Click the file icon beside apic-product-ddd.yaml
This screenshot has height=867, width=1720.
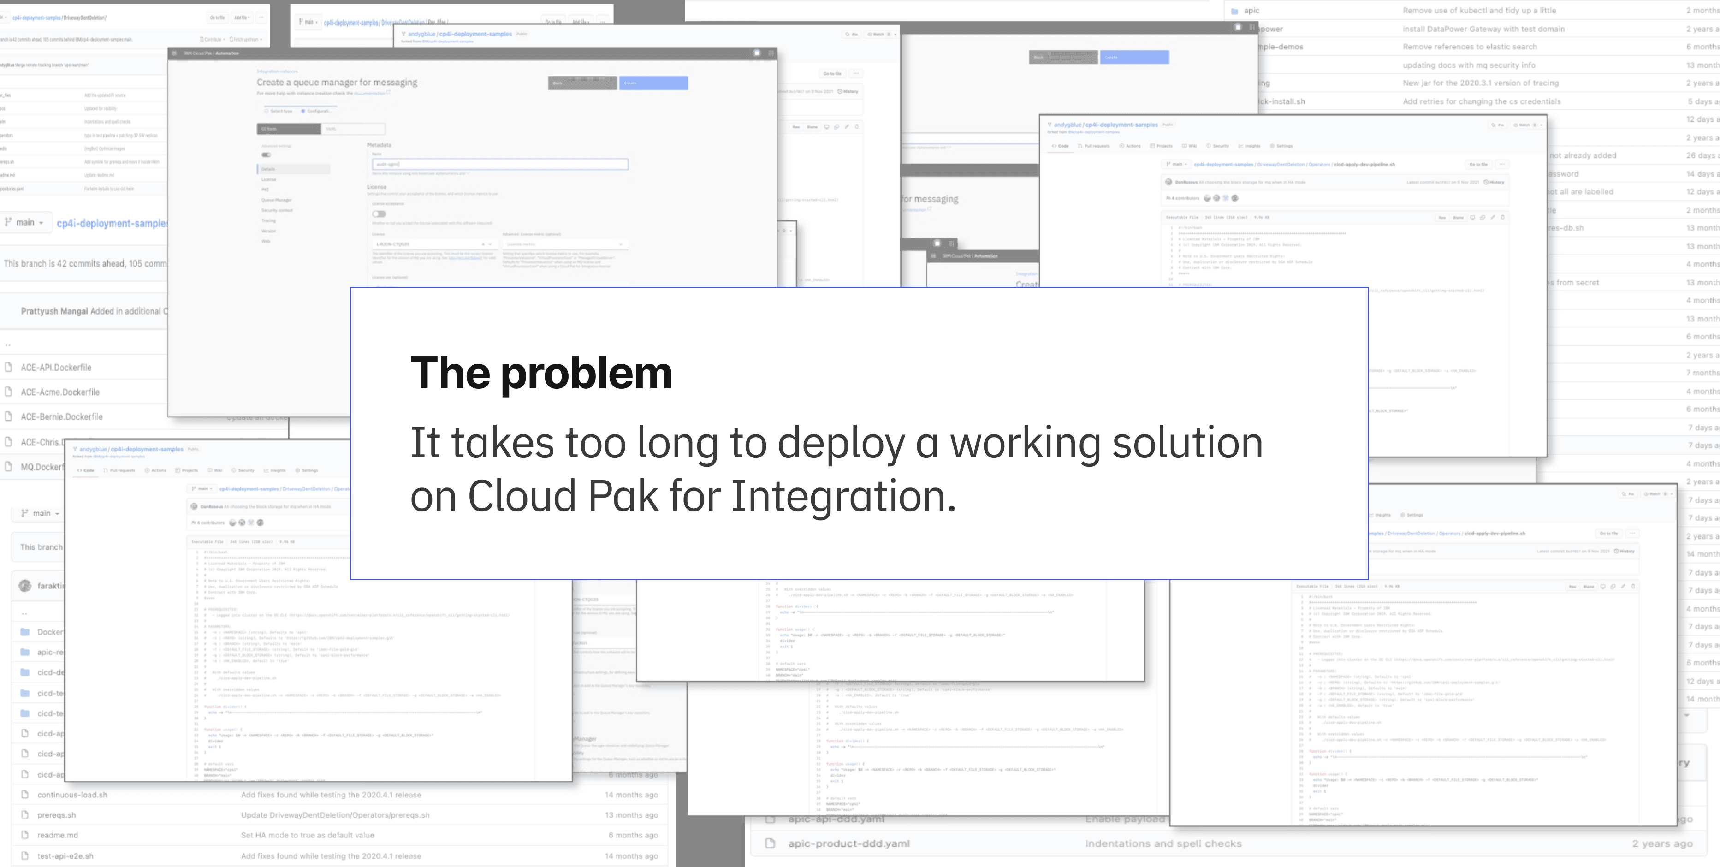tap(770, 843)
